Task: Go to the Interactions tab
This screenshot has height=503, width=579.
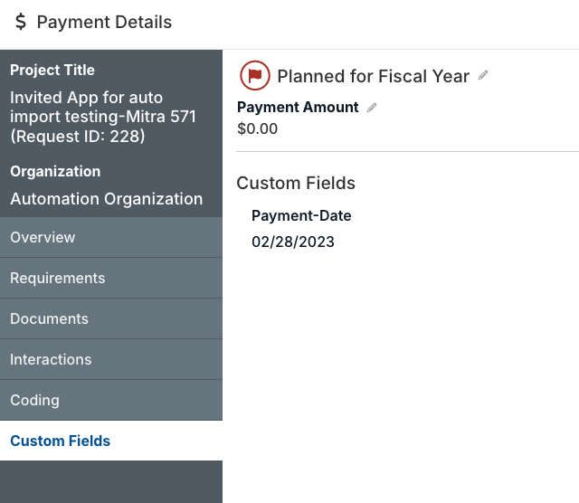Action: [111, 359]
